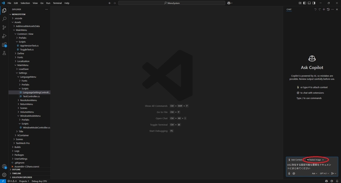This screenshot has height=183, width=341.
Task: Expand the AddressableAssetsData folder
Action: (30, 26)
